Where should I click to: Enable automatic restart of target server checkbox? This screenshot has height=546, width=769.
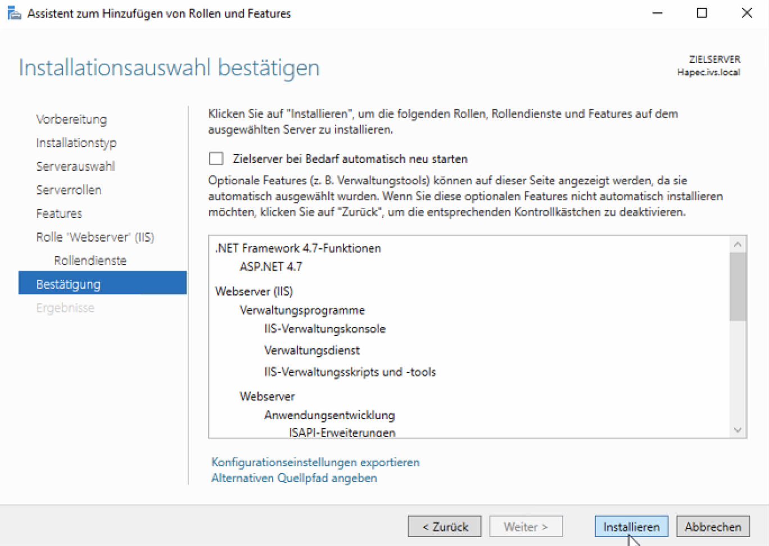(x=216, y=158)
